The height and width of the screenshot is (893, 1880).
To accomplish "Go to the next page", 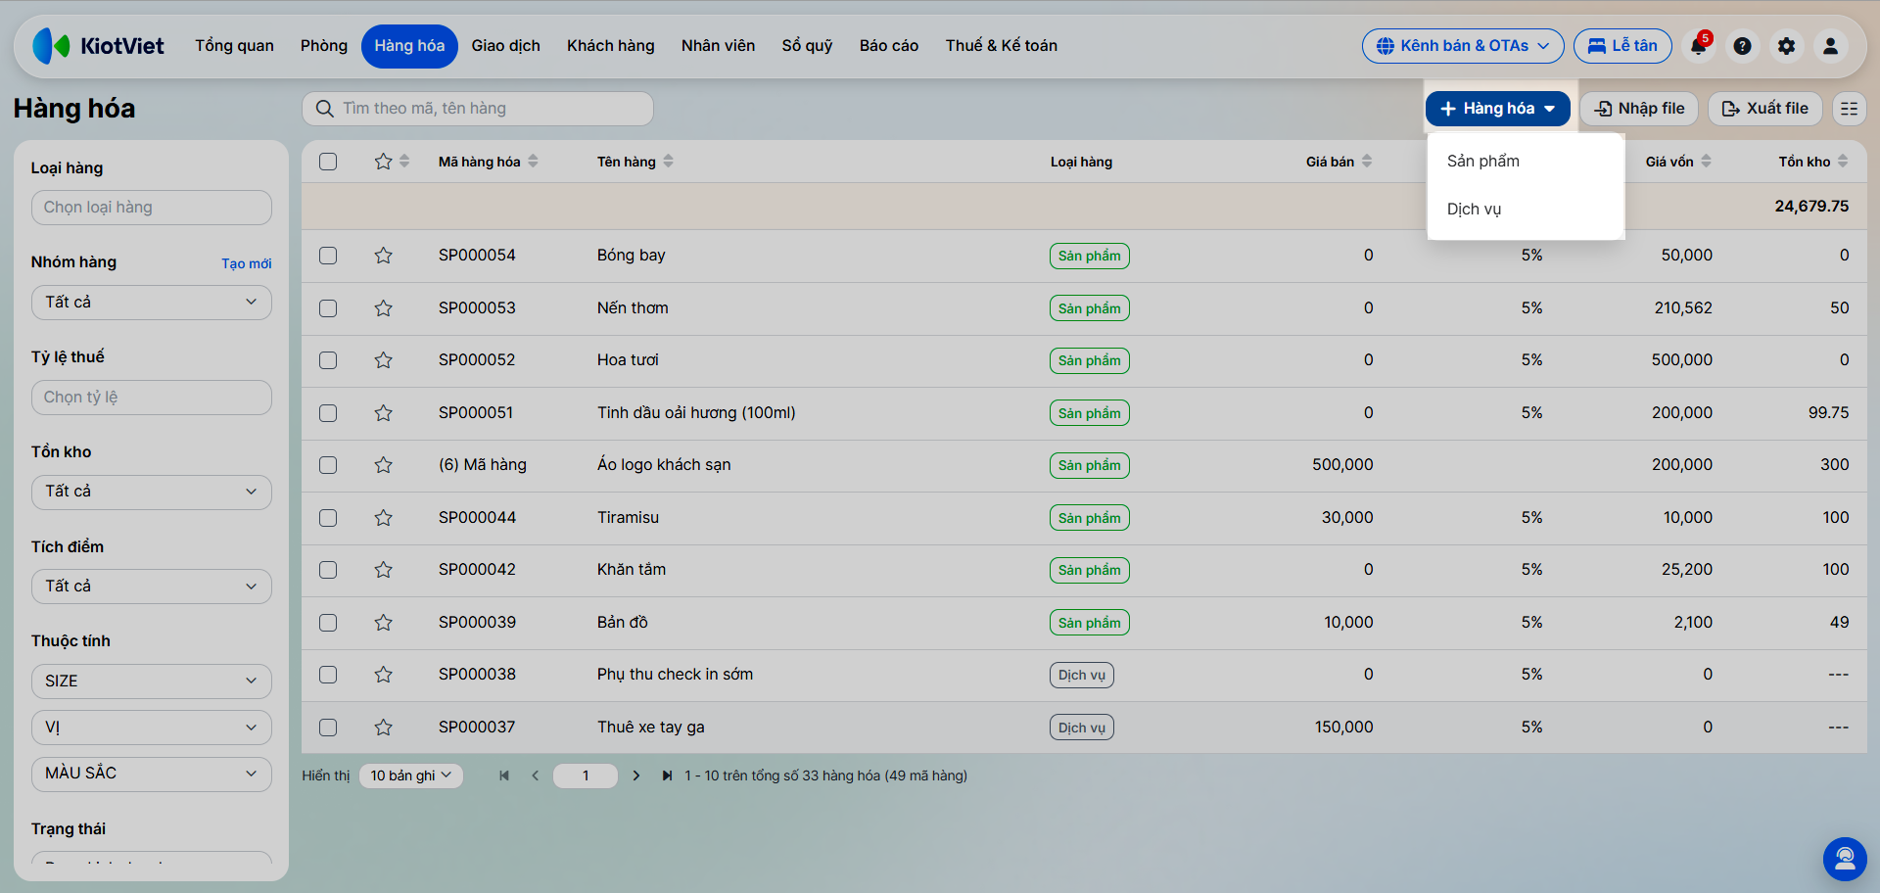I will point(636,775).
